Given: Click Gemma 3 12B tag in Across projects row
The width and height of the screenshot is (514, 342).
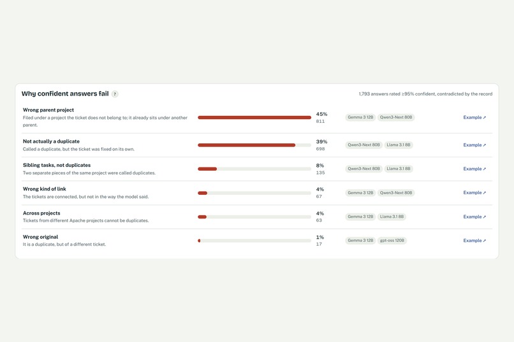Looking at the screenshot, I should click(x=360, y=217).
